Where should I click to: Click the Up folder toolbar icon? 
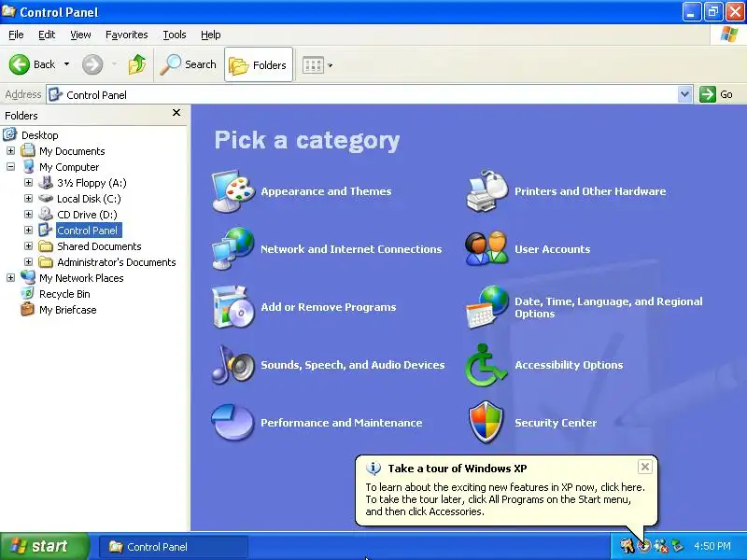(136, 64)
